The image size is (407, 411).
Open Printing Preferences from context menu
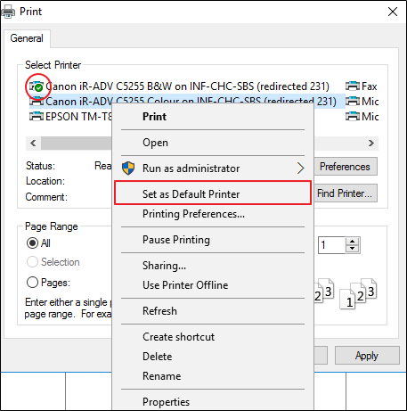(193, 214)
